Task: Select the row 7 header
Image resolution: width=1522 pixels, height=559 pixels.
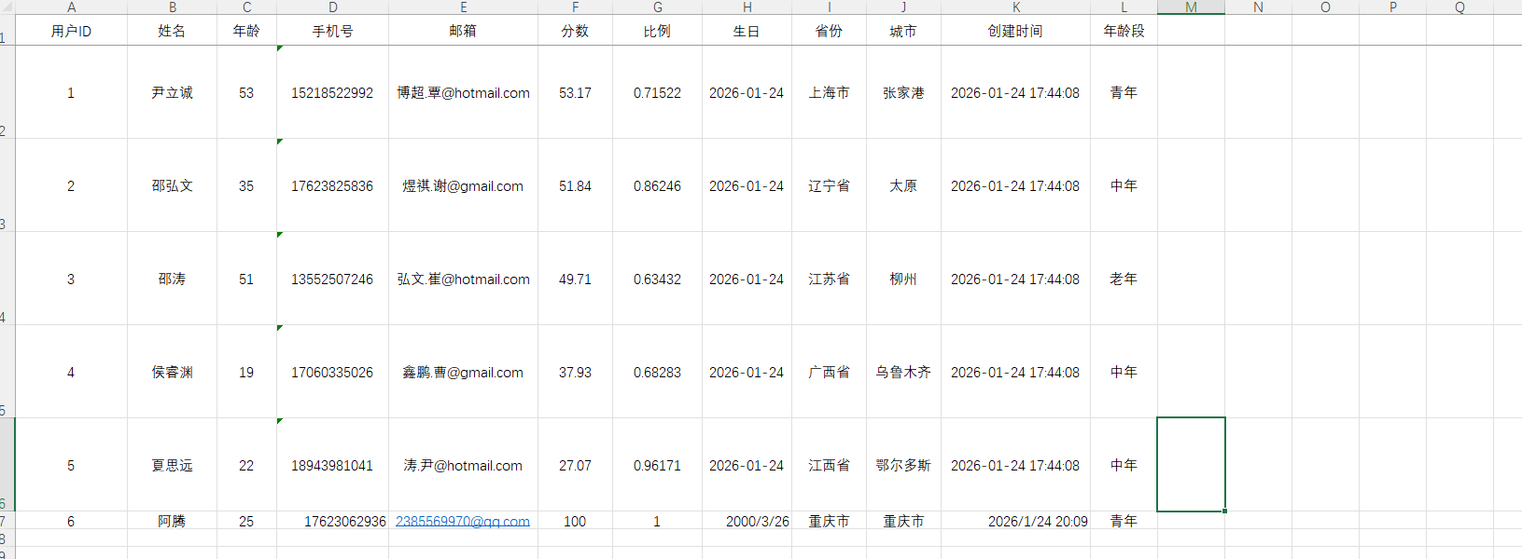Action: click(x=4, y=522)
